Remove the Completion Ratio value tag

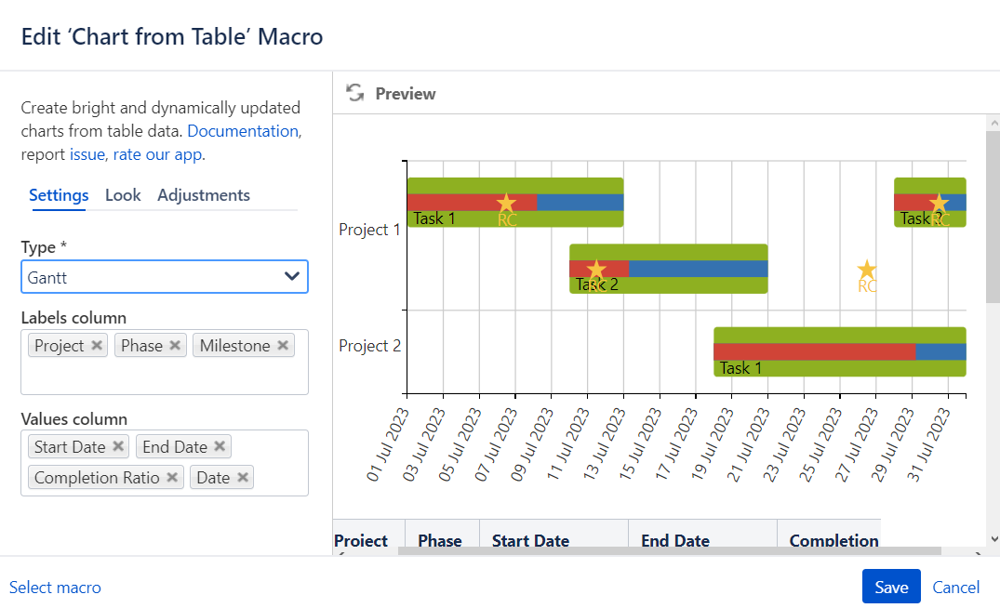[x=172, y=477]
